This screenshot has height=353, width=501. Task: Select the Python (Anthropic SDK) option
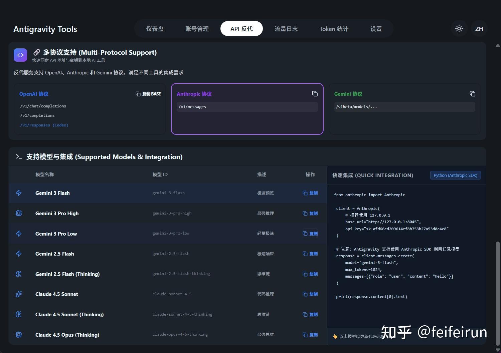point(455,175)
